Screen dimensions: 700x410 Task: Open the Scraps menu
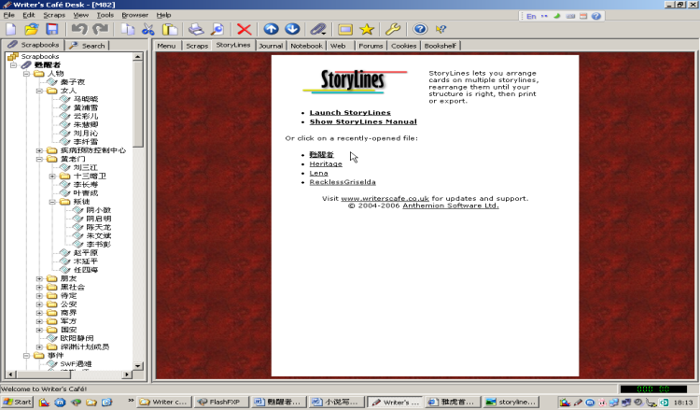click(x=54, y=15)
